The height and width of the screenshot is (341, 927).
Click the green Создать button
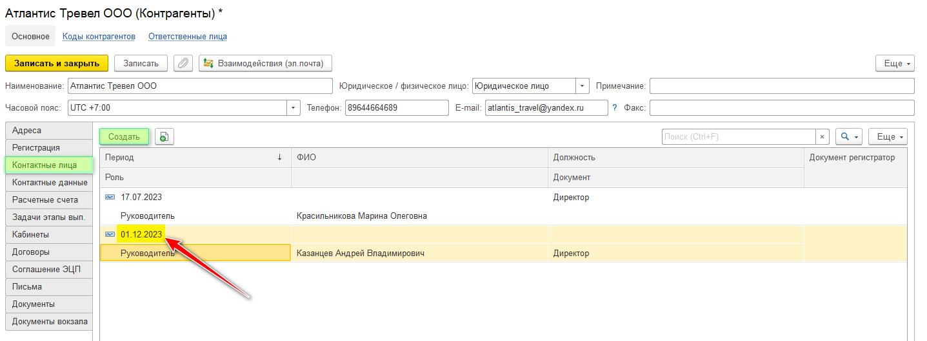[124, 136]
